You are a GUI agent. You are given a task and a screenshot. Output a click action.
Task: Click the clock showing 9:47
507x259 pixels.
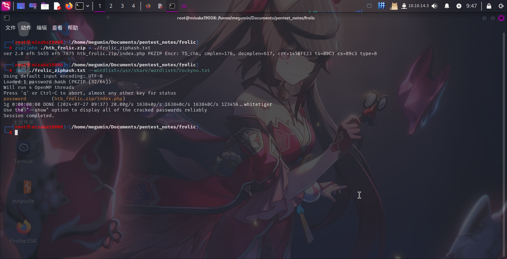pos(472,6)
